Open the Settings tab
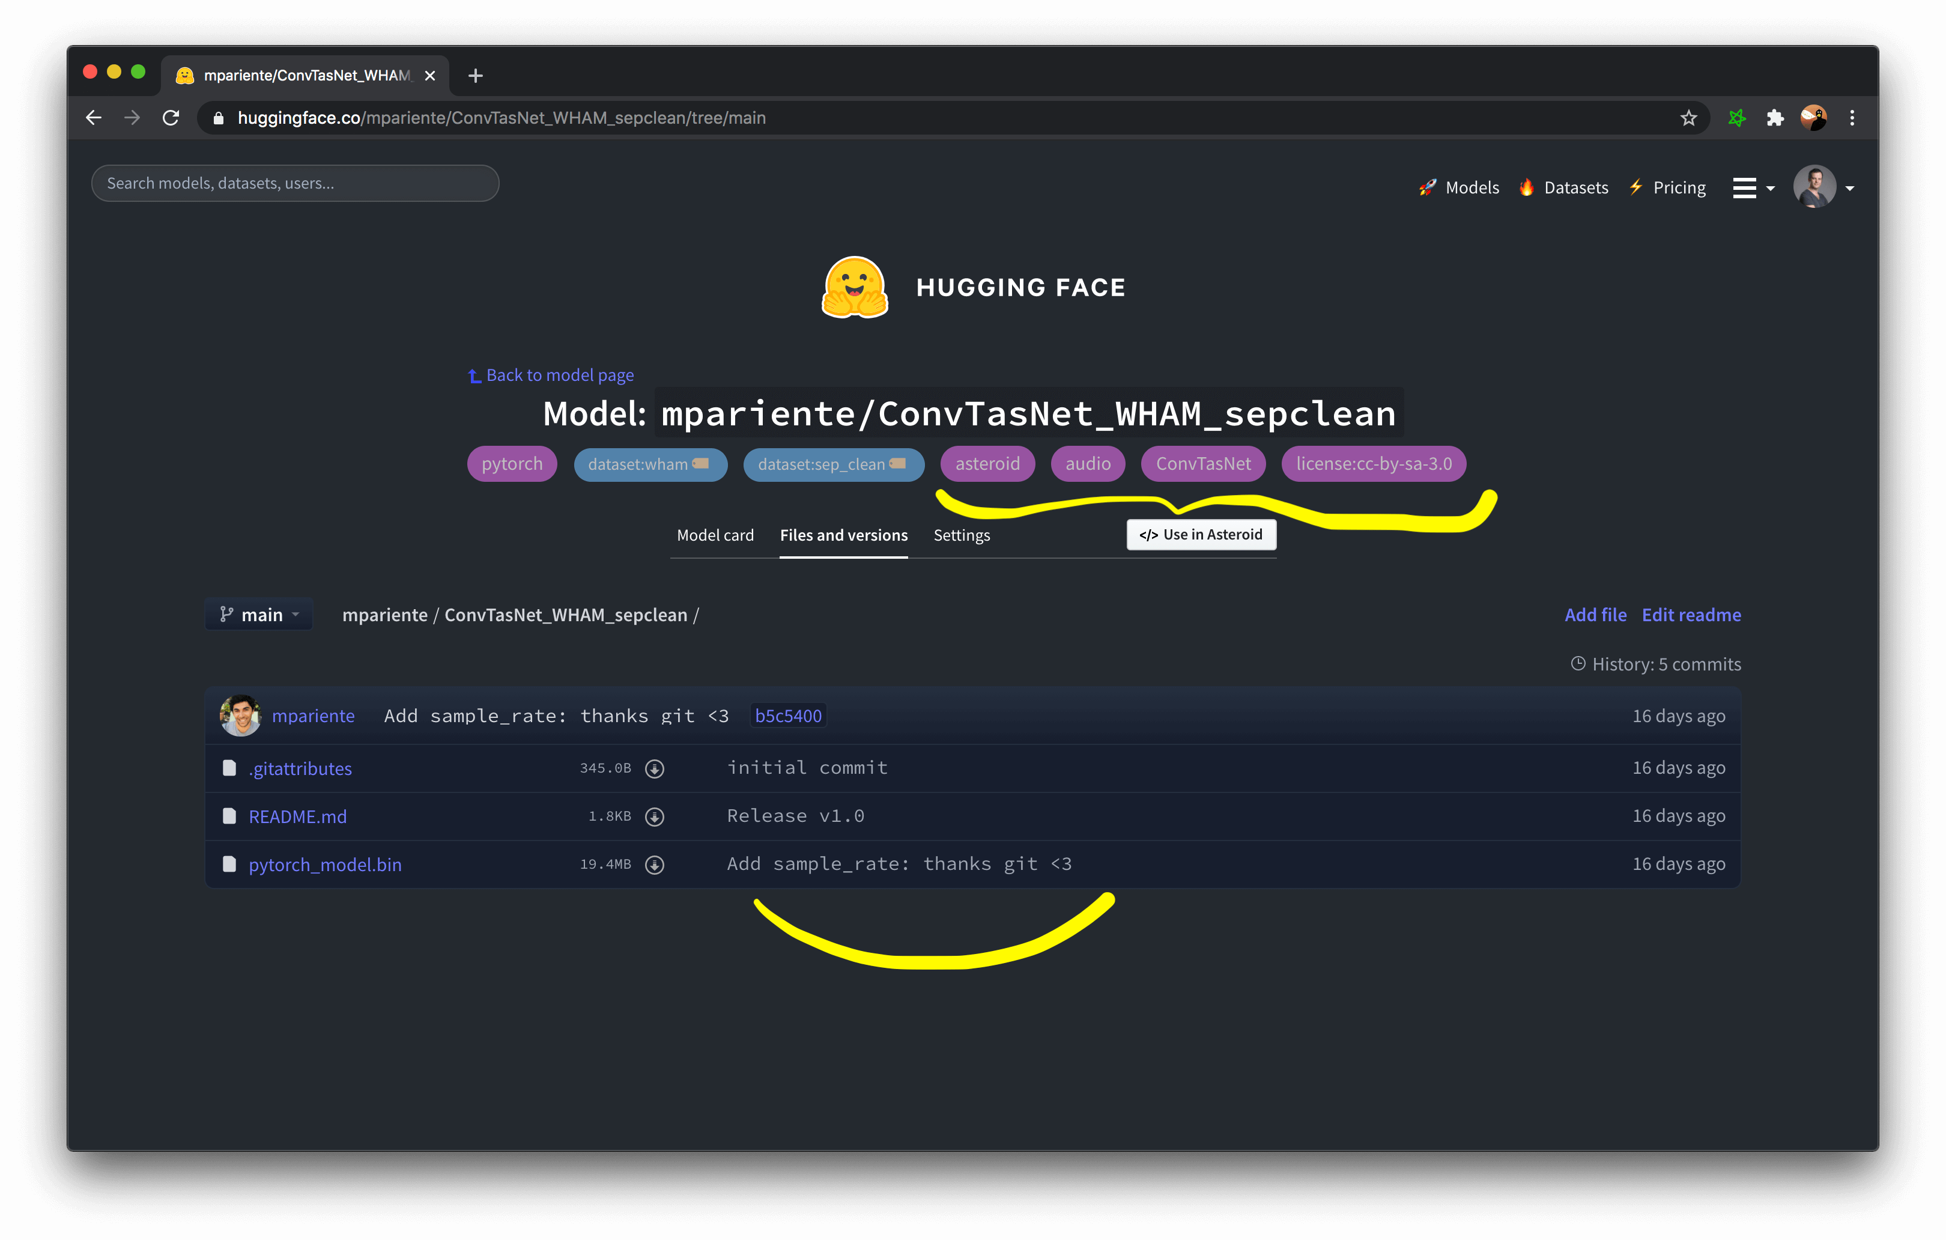The height and width of the screenshot is (1240, 1946). pyautogui.click(x=961, y=535)
